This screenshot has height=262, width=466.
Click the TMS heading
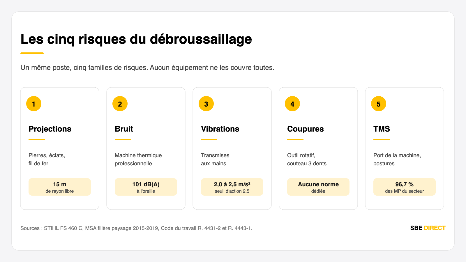coord(382,129)
